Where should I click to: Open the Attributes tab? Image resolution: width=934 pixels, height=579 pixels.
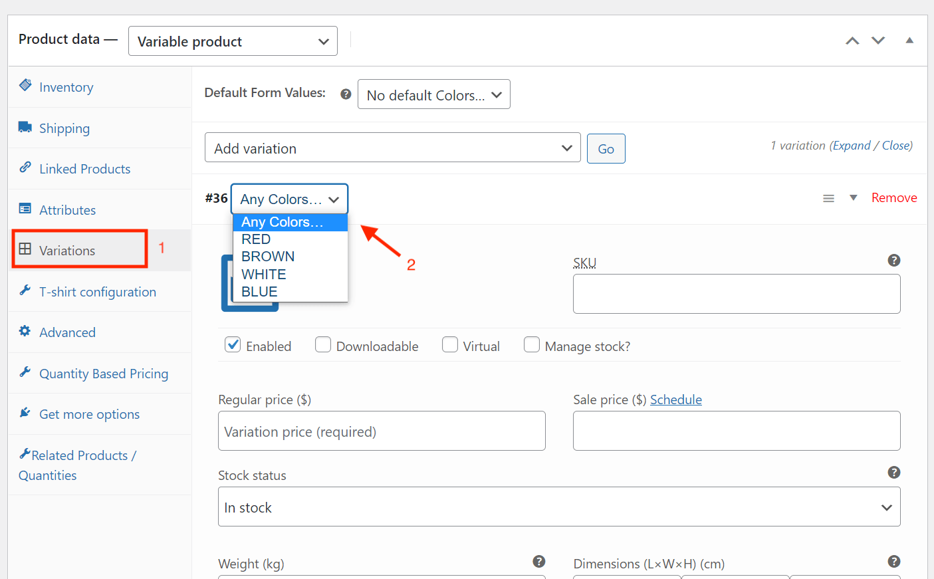67,210
